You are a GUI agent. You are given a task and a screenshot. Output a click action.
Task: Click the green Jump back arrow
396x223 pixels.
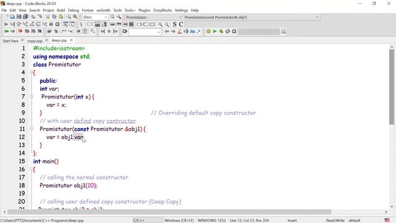click(6, 32)
